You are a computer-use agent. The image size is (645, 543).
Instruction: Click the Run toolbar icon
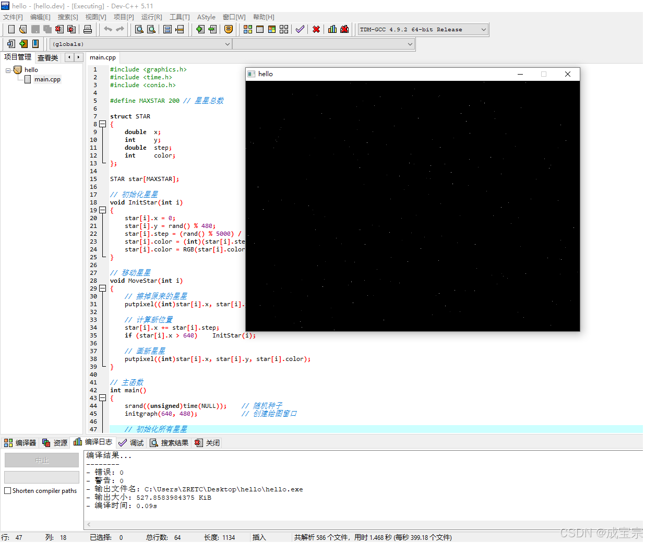click(x=260, y=29)
